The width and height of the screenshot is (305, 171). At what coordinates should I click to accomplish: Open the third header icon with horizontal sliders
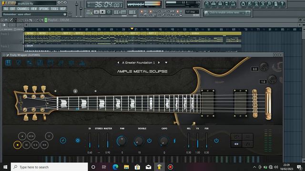(x=30, y=63)
